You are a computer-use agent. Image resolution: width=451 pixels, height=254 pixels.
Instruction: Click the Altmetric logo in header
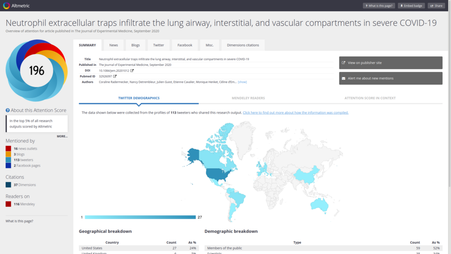16,6
